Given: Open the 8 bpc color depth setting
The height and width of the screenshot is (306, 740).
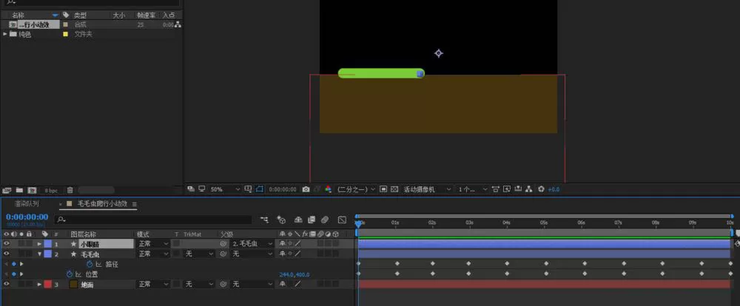Looking at the screenshot, I should click(51, 191).
